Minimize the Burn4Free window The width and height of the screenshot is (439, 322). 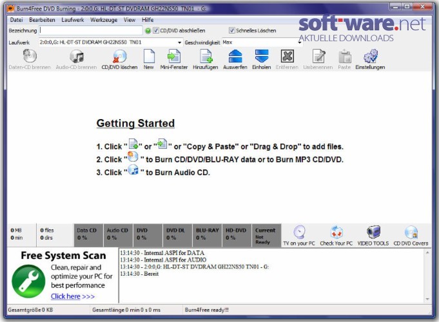pyautogui.click(x=396, y=6)
